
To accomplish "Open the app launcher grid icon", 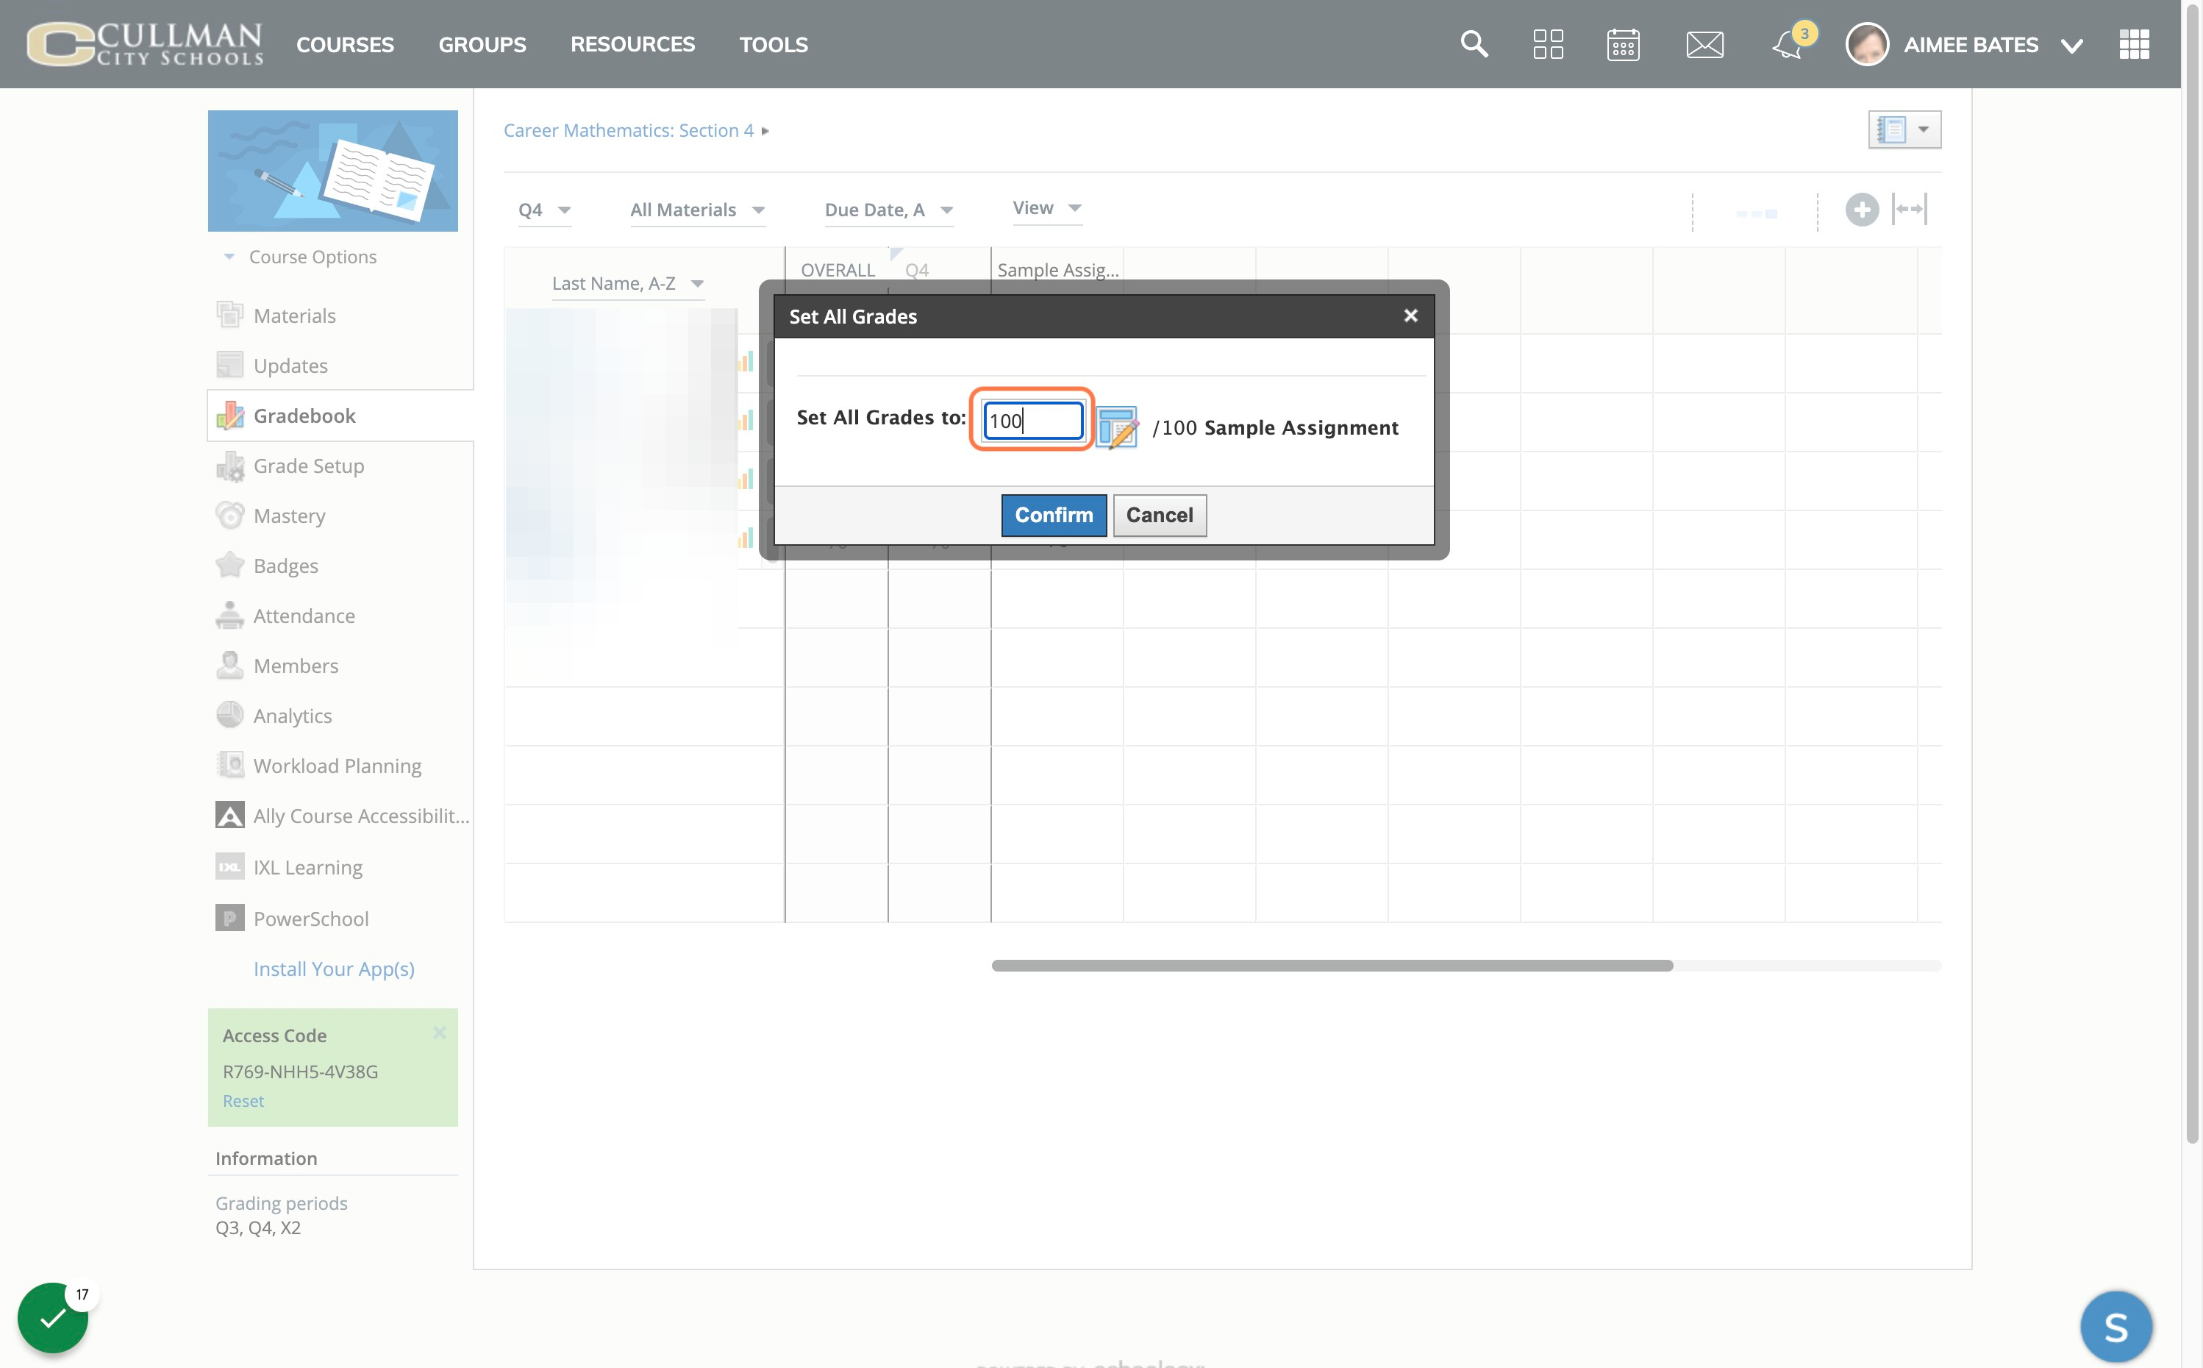I will point(2133,43).
